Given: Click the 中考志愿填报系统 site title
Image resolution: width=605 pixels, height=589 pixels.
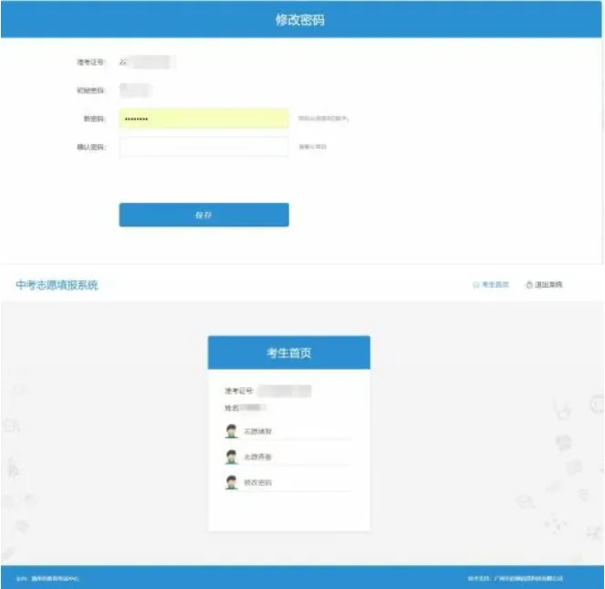Looking at the screenshot, I should point(57,285).
